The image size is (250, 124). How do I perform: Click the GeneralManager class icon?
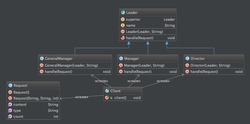point(42,58)
